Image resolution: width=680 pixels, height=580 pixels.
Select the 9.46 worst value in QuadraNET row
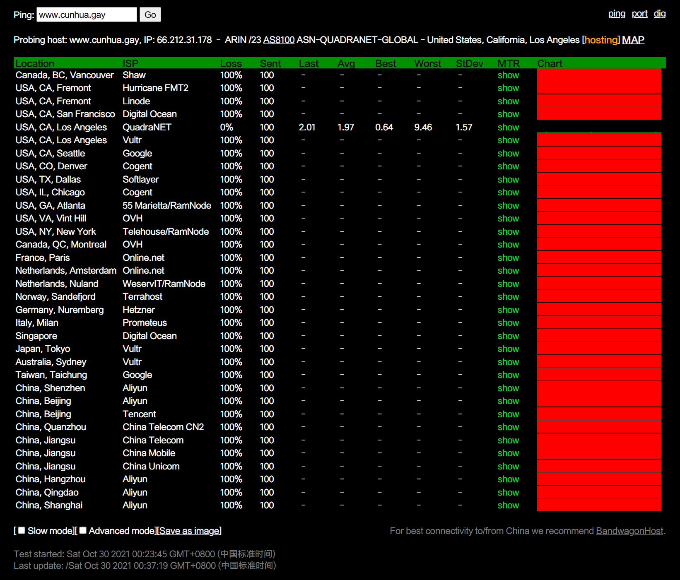423,127
